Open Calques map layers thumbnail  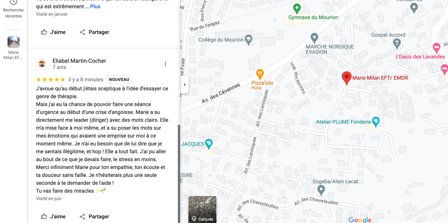click(202, 209)
